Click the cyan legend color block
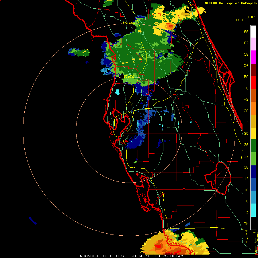This screenshot has height=258, width=258. (x=253, y=210)
